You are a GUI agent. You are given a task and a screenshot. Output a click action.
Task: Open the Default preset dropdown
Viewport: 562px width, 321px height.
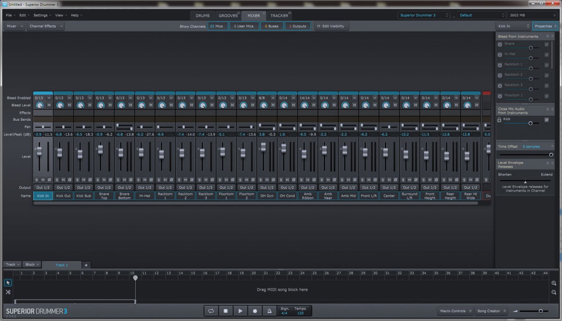click(x=481, y=15)
